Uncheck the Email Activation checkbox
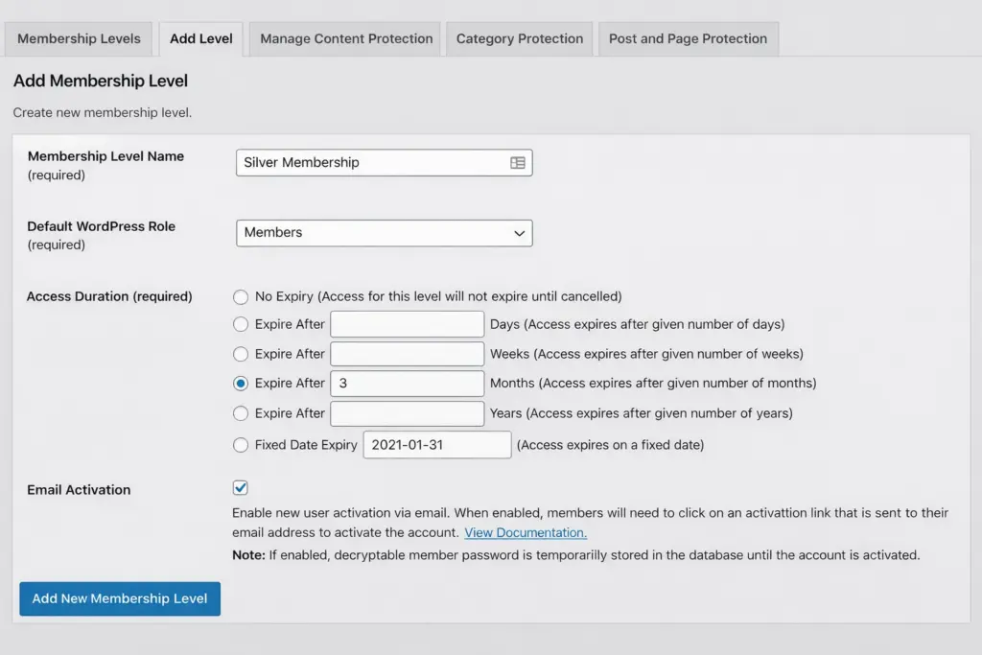Screen dimensions: 982x655 [241, 488]
